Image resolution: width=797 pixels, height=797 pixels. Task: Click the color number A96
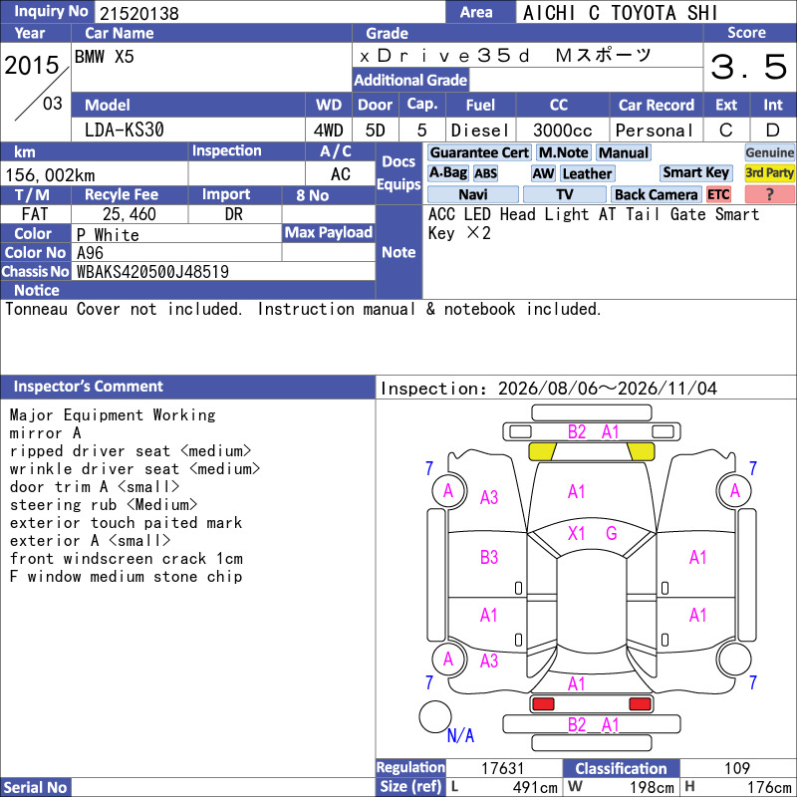coord(90,253)
